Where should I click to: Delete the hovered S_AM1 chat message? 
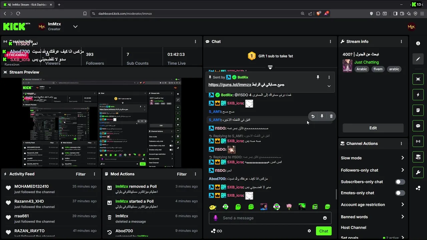pos(331,116)
